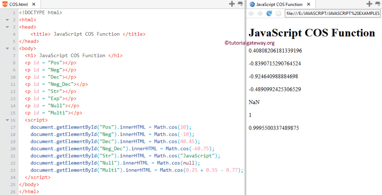Click the title tag text on line 4
Image resolution: width=382 pixels, height=195 pixels.
click(88, 34)
